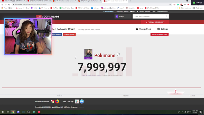The image size is (204, 115).
Task: Open Discord from the taskbar
Action: tap(18, 112)
